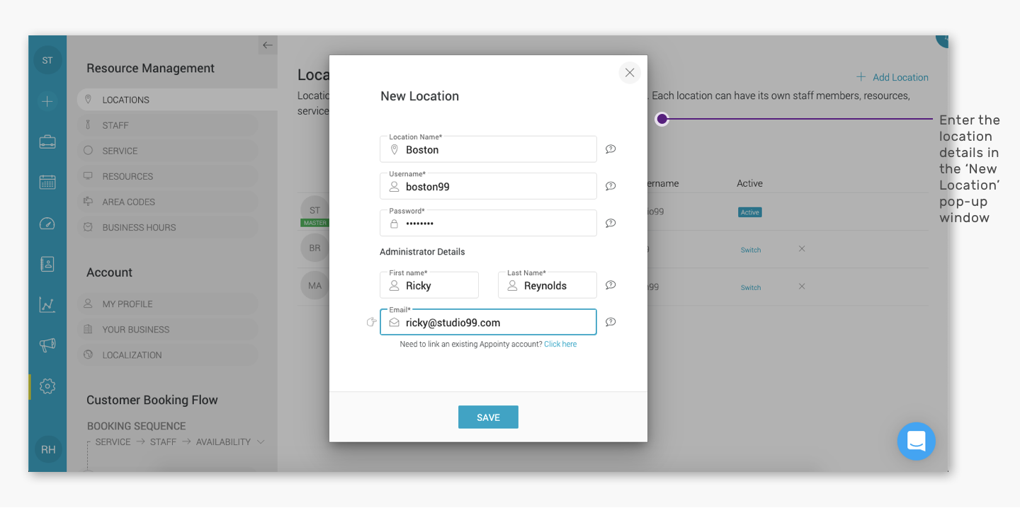Delete the BR location row with X icon

coord(802,249)
